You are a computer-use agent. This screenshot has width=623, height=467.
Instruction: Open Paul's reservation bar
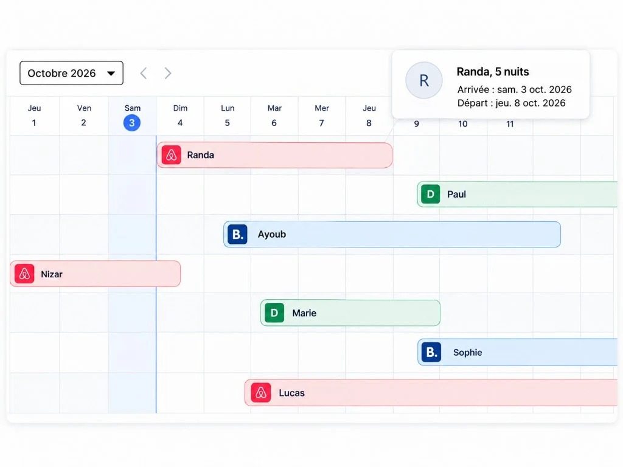pos(517,194)
